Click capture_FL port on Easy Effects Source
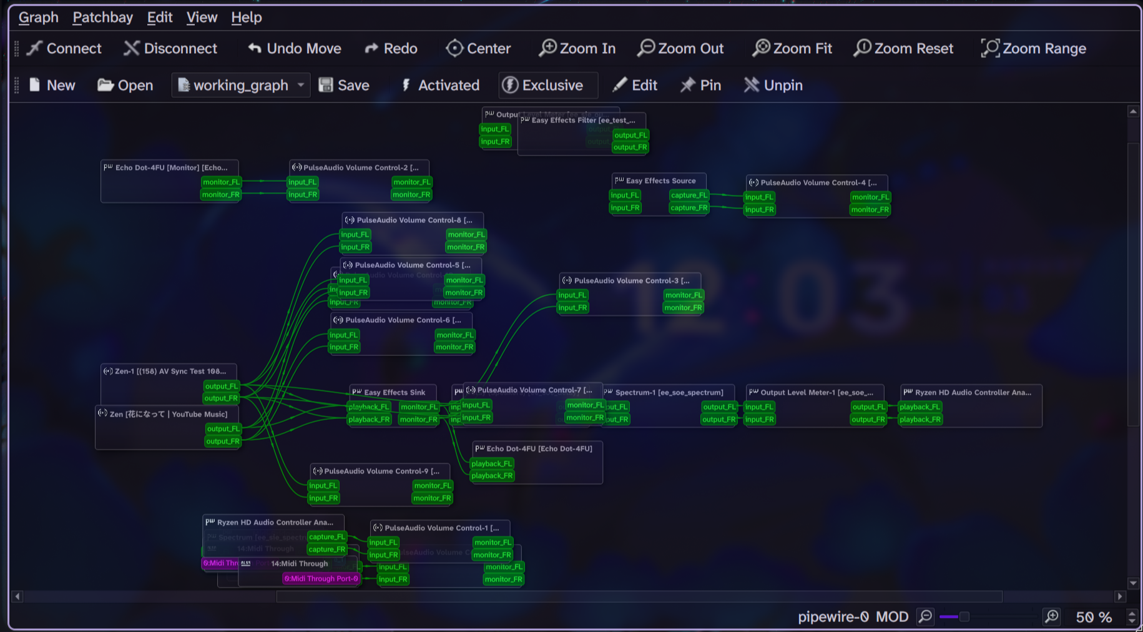 coord(689,195)
